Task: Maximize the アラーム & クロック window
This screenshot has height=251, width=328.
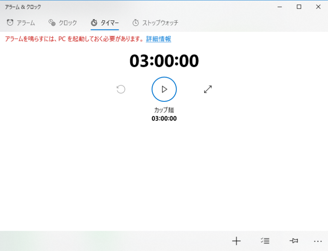Action: 299,7
